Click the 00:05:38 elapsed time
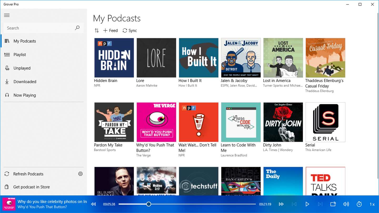Screen dimensions: 379x213 coord(109,204)
